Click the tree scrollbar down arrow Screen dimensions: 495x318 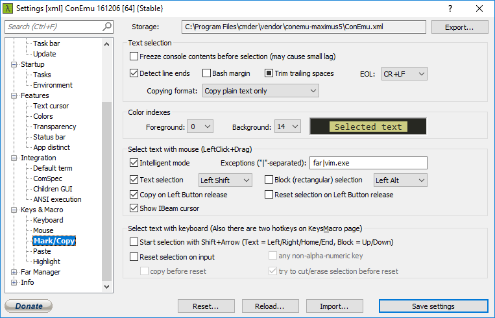(x=106, y=287)
